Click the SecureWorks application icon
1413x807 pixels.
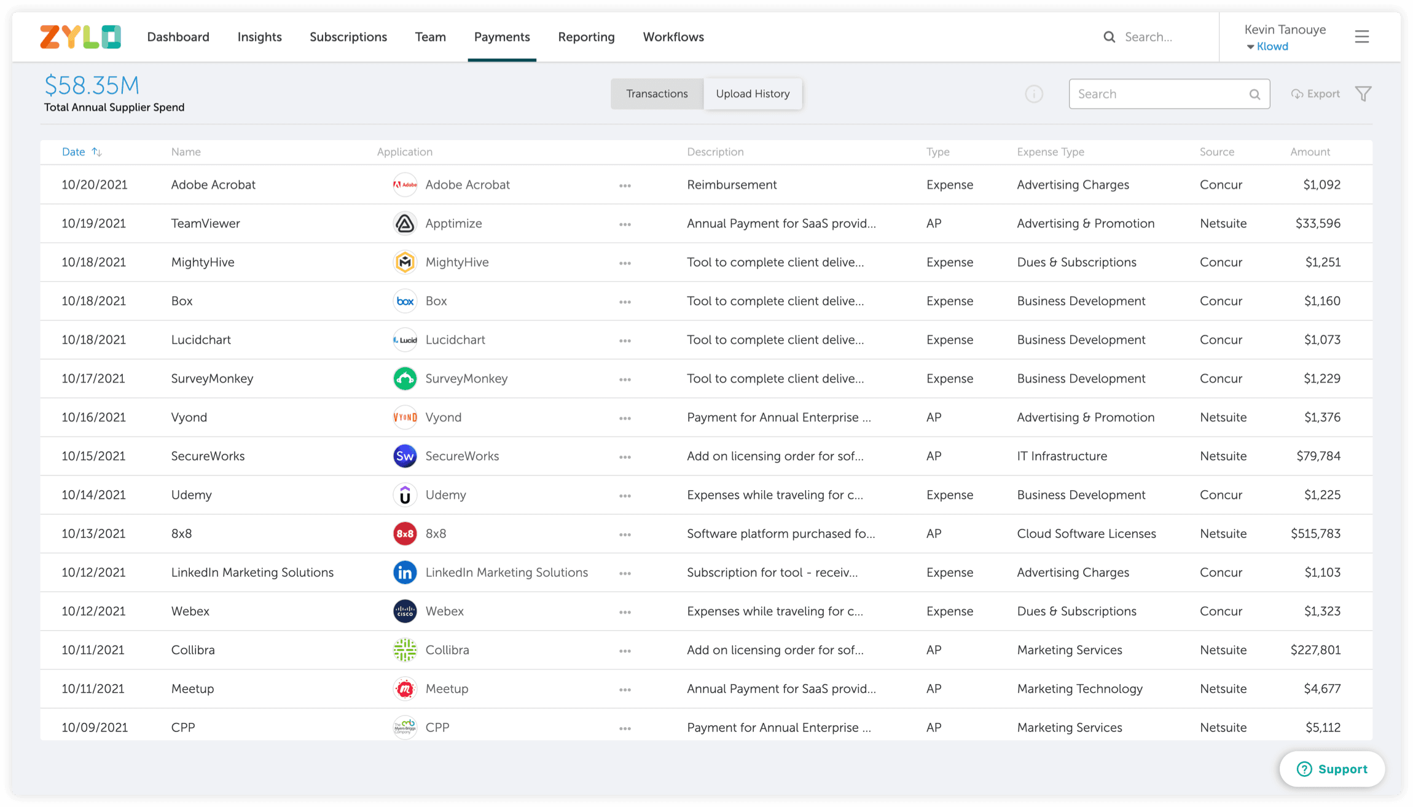pyautogui.click(x=405, y=456)
